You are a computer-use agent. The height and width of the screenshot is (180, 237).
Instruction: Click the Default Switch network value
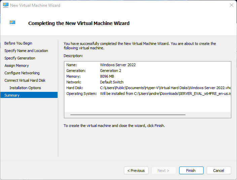coord(112,82)
